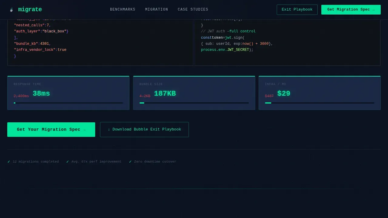Click the "bundle_kb":4301 code line
The image size is (388, 218).
click(32, 44)
